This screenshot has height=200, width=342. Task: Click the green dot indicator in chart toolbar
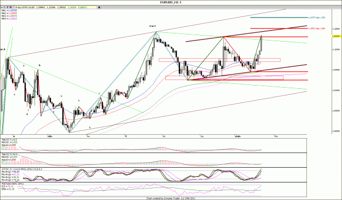coord(2,7)
